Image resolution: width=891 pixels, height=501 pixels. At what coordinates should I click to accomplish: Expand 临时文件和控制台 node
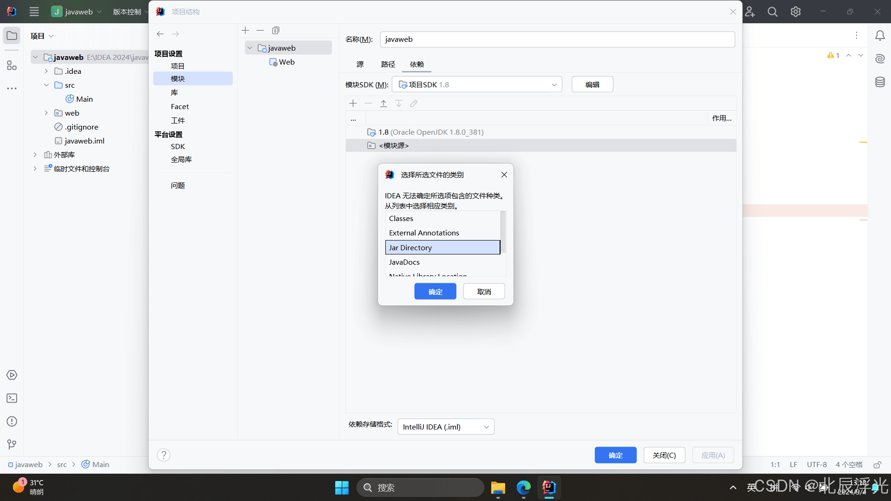point(35,169)
